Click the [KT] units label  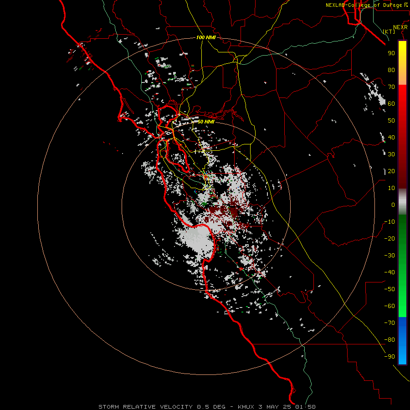tap(389, 31)
